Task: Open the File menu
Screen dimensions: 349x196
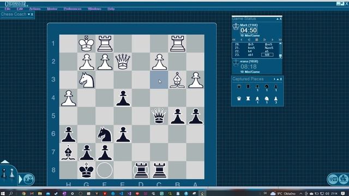Action: pyautogui.click(x=7, y=9)
